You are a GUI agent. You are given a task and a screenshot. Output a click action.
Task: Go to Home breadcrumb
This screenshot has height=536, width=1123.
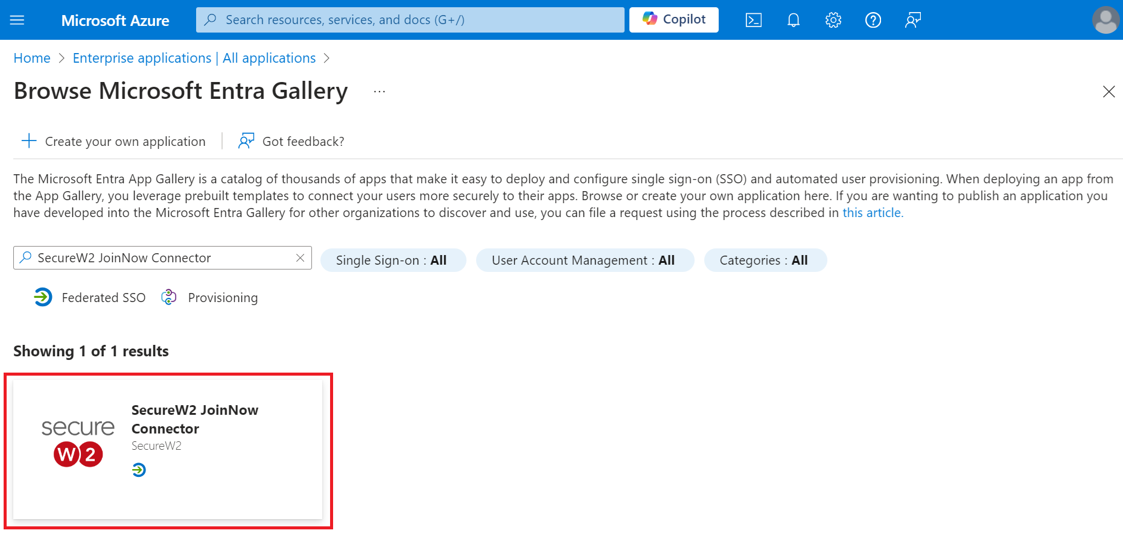(32, 58)
